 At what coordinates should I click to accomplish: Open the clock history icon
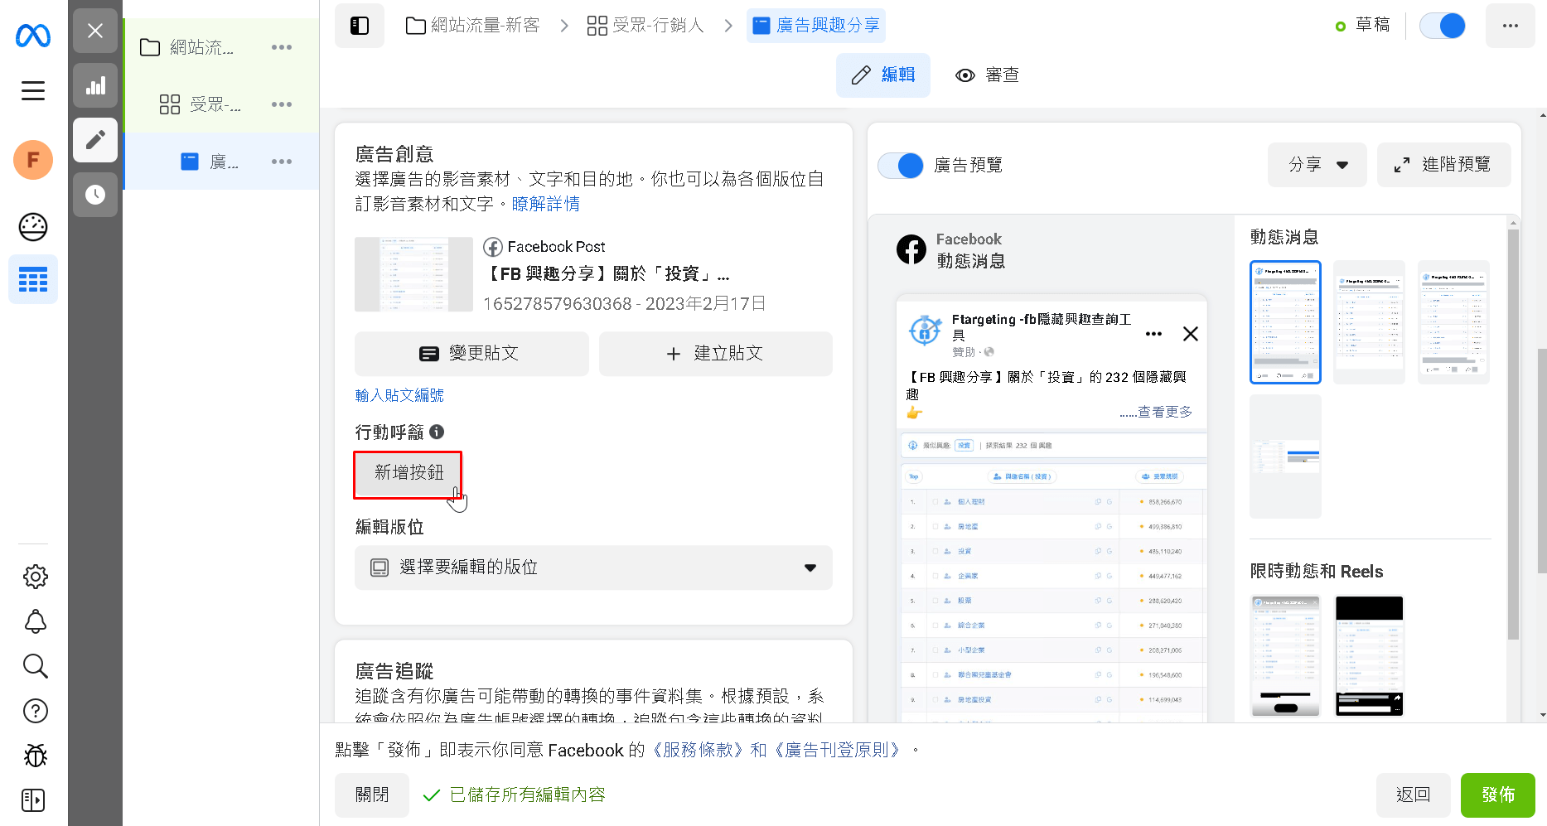[95, 195]
